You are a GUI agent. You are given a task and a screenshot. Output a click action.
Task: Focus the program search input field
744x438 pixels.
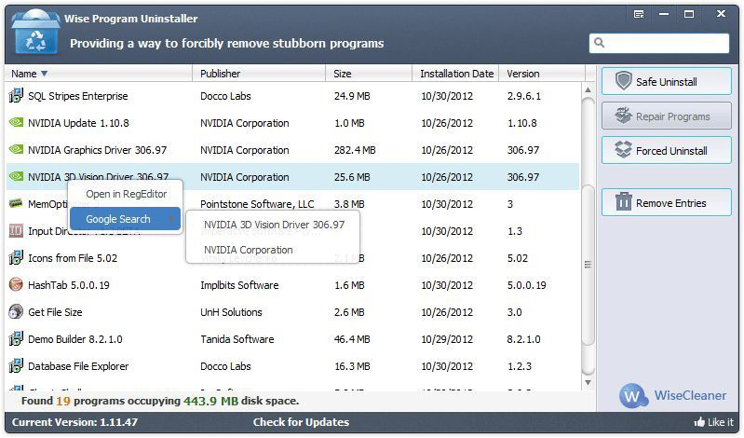659,43
